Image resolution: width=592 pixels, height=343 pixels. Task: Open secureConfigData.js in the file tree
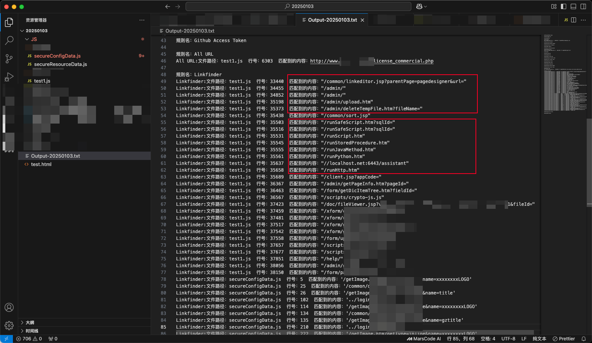[57, 56]
